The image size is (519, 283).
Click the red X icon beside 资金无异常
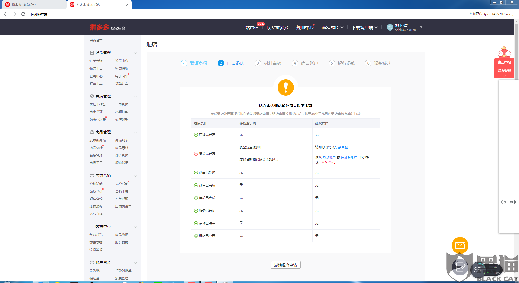point(196,154)
